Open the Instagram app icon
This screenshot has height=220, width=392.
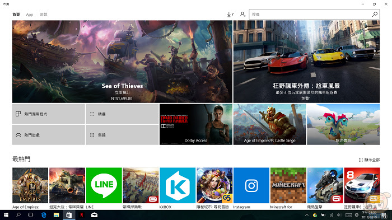(x=251, y=185)
